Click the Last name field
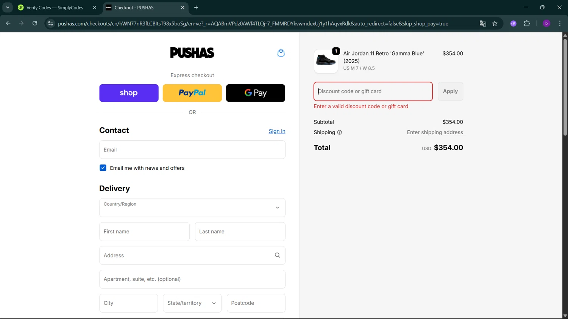Viewport: 568px width, 319px height. pyautogui.click(x=240, y=232)
